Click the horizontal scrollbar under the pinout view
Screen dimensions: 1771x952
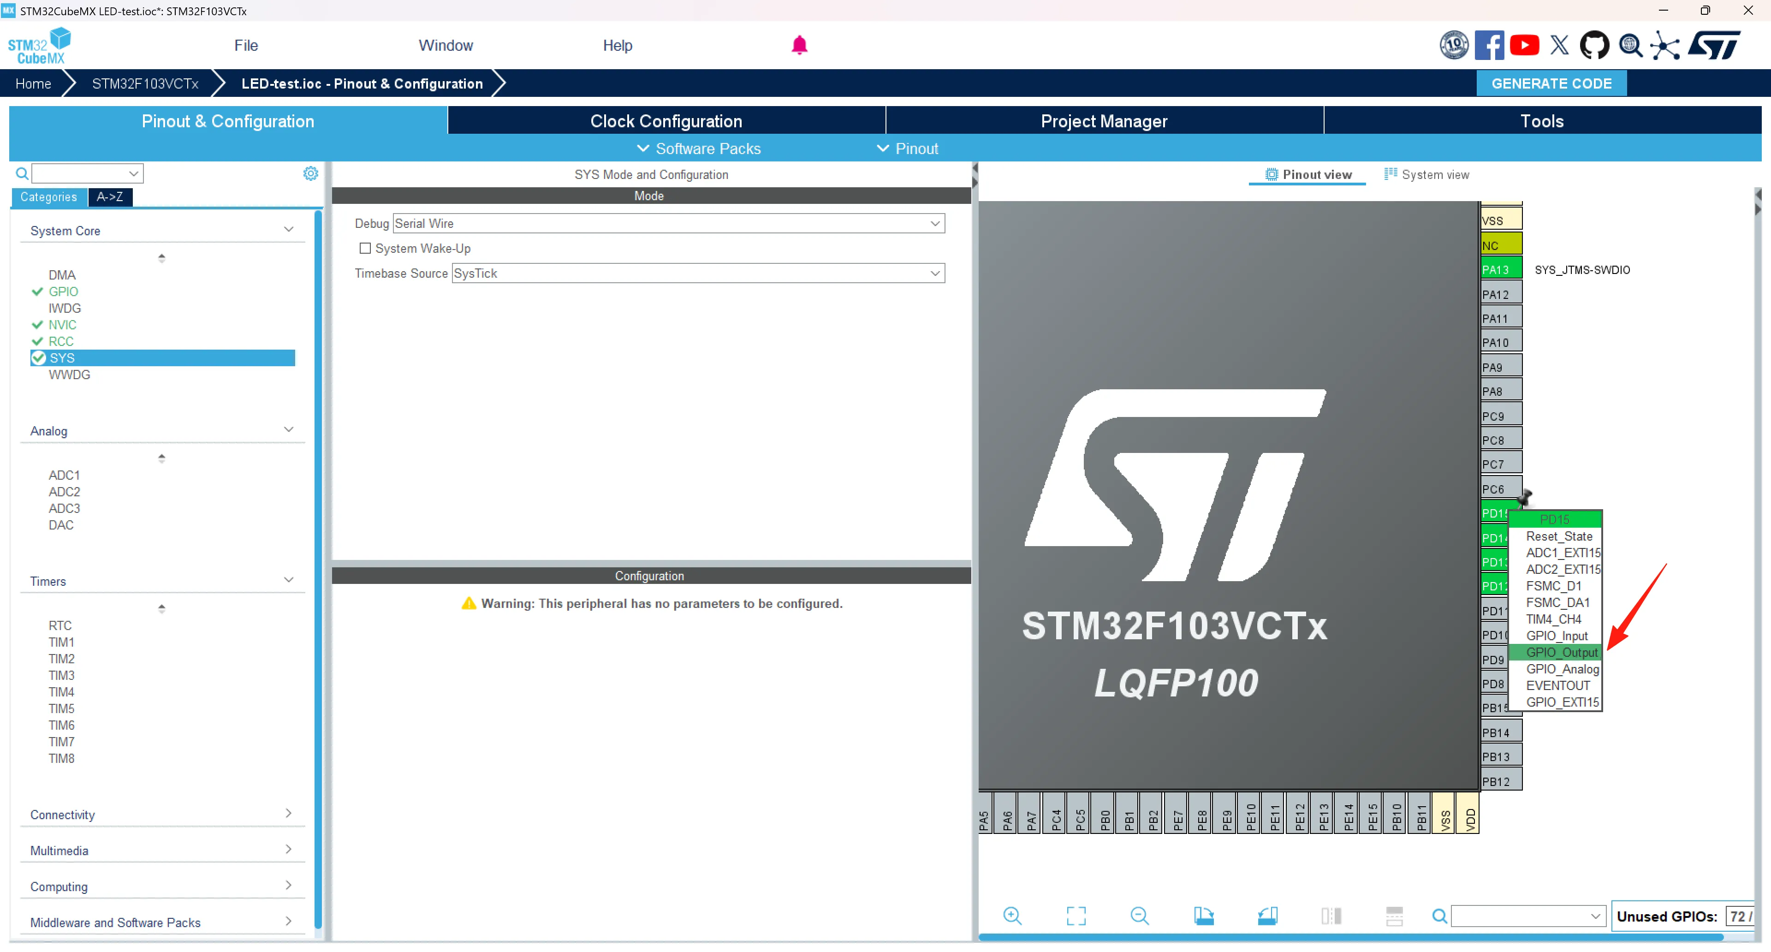point(1350,937)
